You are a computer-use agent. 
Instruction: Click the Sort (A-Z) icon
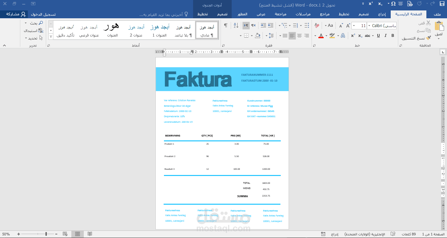(x=236, y=25)
